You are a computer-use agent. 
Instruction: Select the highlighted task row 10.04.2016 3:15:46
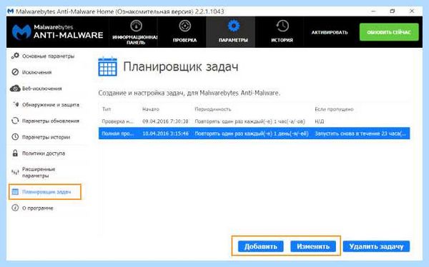coord(254,133)
